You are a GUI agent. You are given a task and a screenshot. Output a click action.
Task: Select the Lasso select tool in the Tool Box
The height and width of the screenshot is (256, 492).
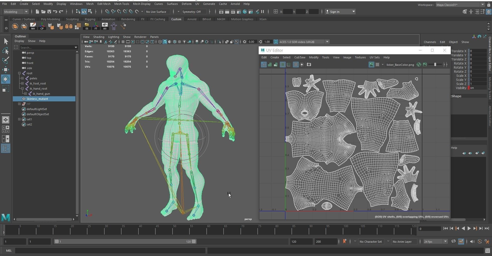pyautogui.click(x=6, y=51)
